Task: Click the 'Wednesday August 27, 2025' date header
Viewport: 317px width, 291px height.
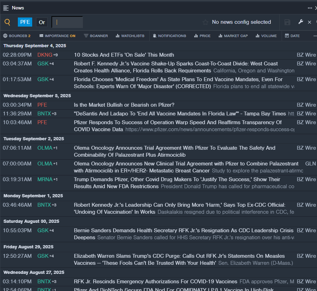Action: (34, 272)
